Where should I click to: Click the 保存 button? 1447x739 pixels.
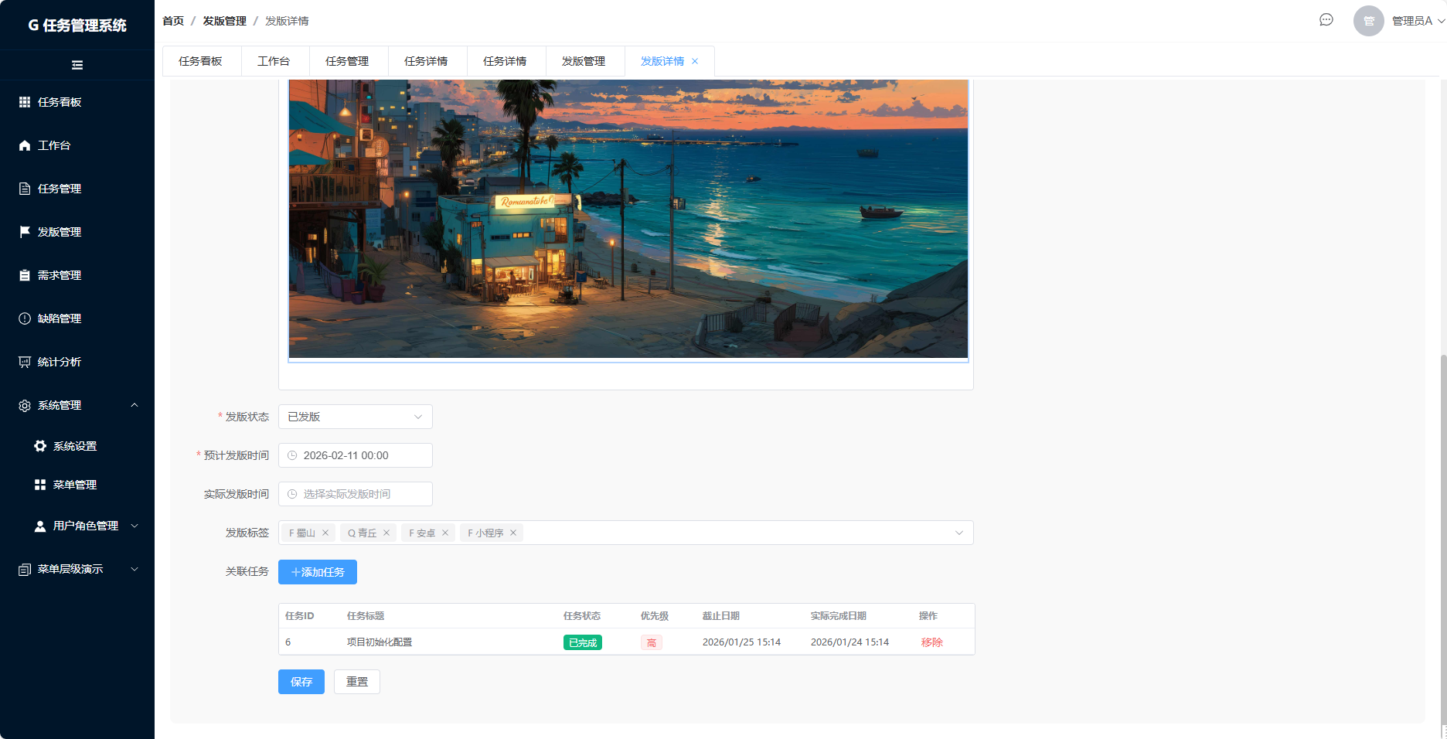[x=301, y=682]
